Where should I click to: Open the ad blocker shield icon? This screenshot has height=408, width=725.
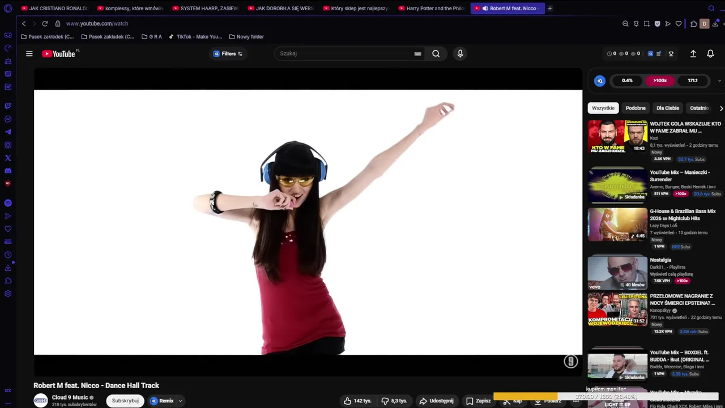[657, 24]
